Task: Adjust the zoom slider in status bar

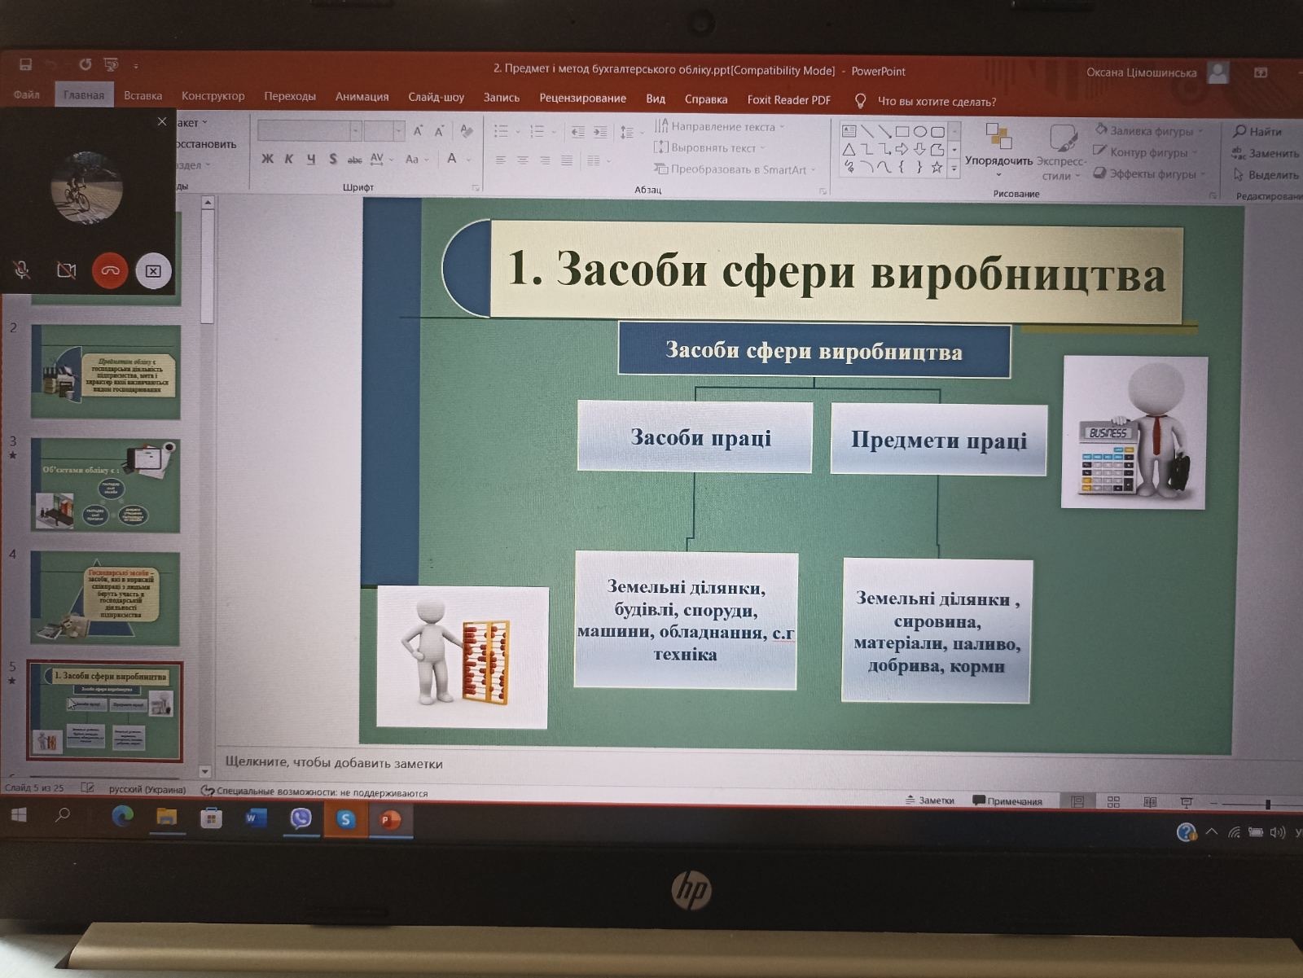Action: click(x=1267, y=805)
